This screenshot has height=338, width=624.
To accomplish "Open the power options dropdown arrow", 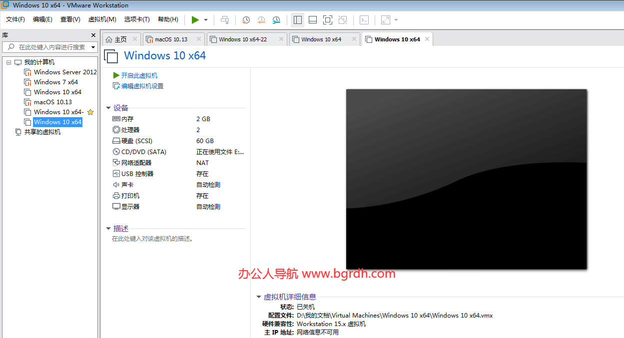I will pyautogui.click(x=205, y=20).
